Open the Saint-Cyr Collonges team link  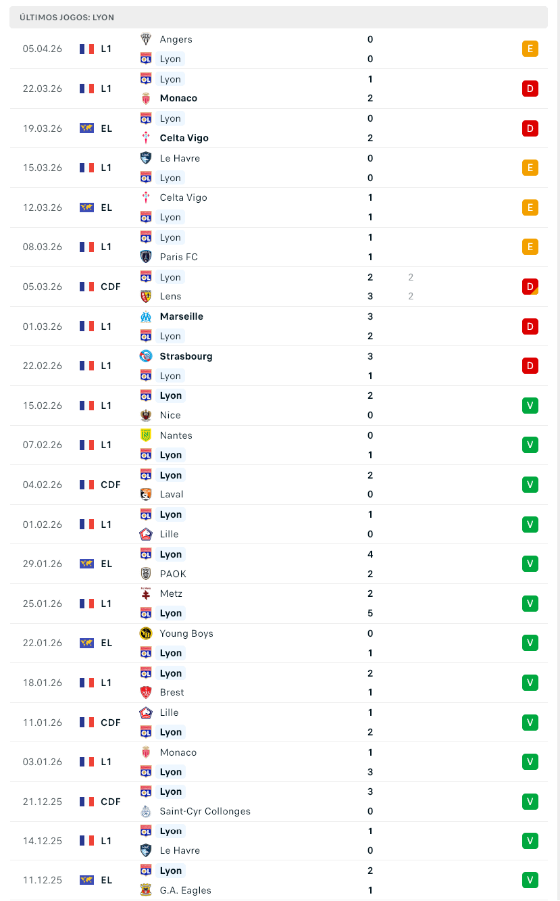pyautogui.click(x=205, y=811)
